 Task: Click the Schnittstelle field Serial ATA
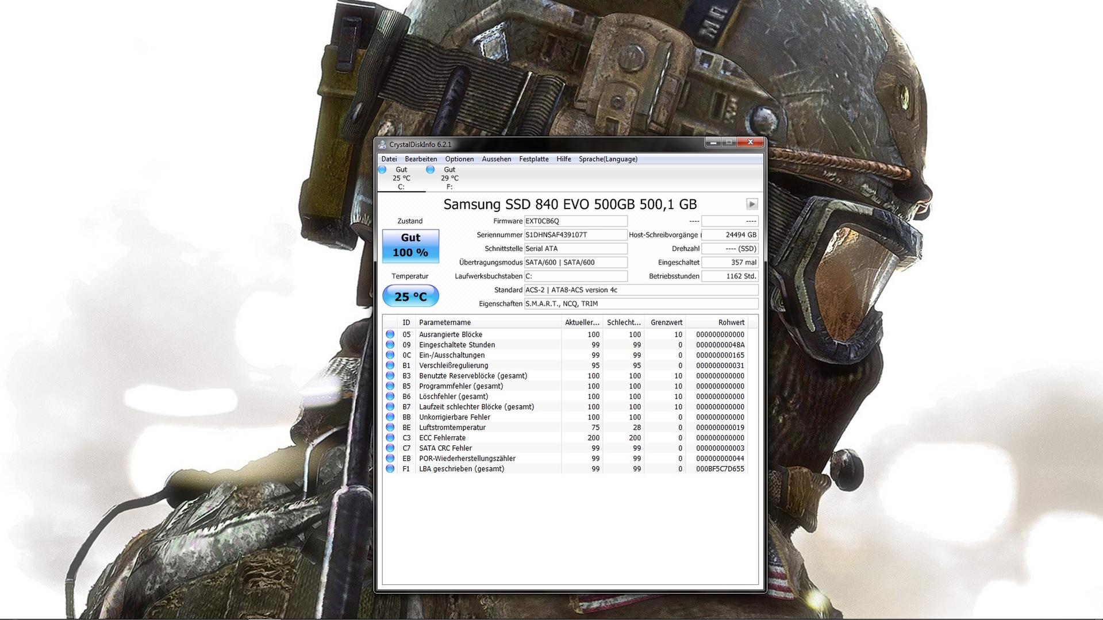coord(576,249)
